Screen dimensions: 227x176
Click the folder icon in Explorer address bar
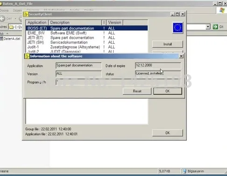(11, 27)
